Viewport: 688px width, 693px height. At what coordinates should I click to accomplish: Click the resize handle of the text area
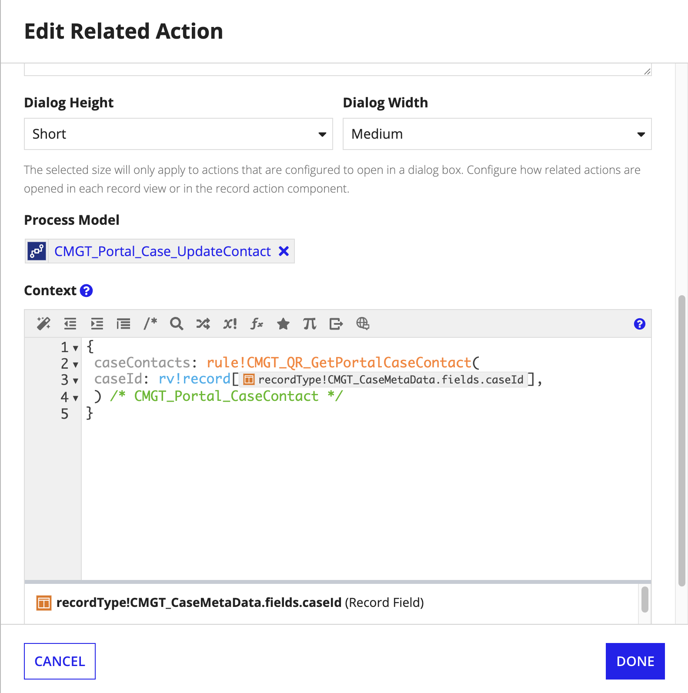click(x=647, y=71)
